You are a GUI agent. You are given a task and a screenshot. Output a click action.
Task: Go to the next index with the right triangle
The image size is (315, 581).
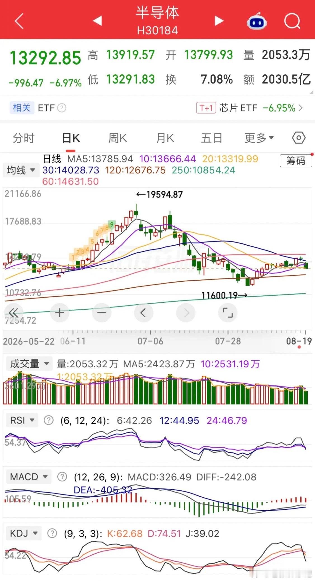point(219,21)
